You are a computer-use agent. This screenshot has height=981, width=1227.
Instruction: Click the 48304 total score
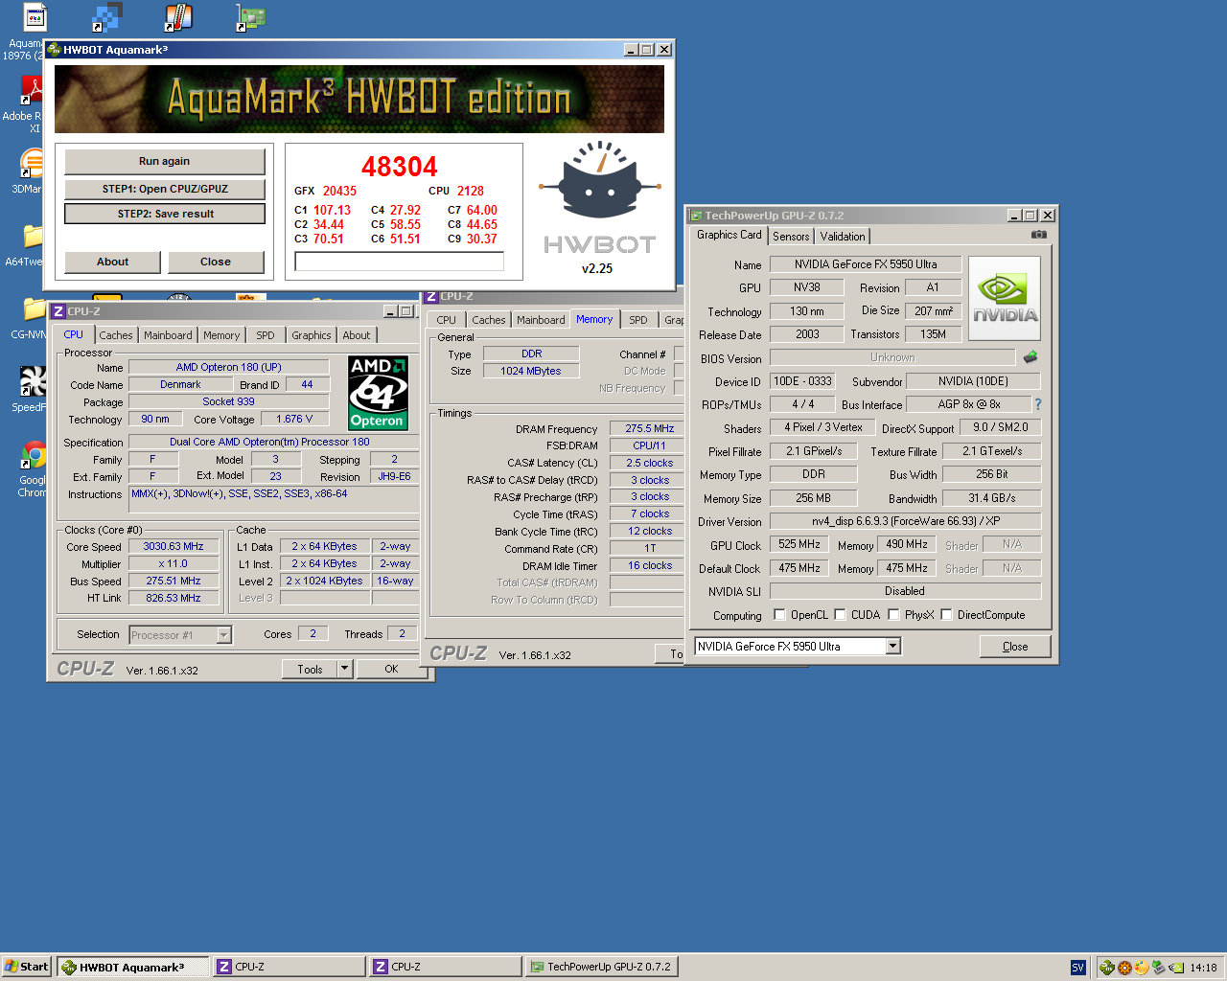pos(399,167)
